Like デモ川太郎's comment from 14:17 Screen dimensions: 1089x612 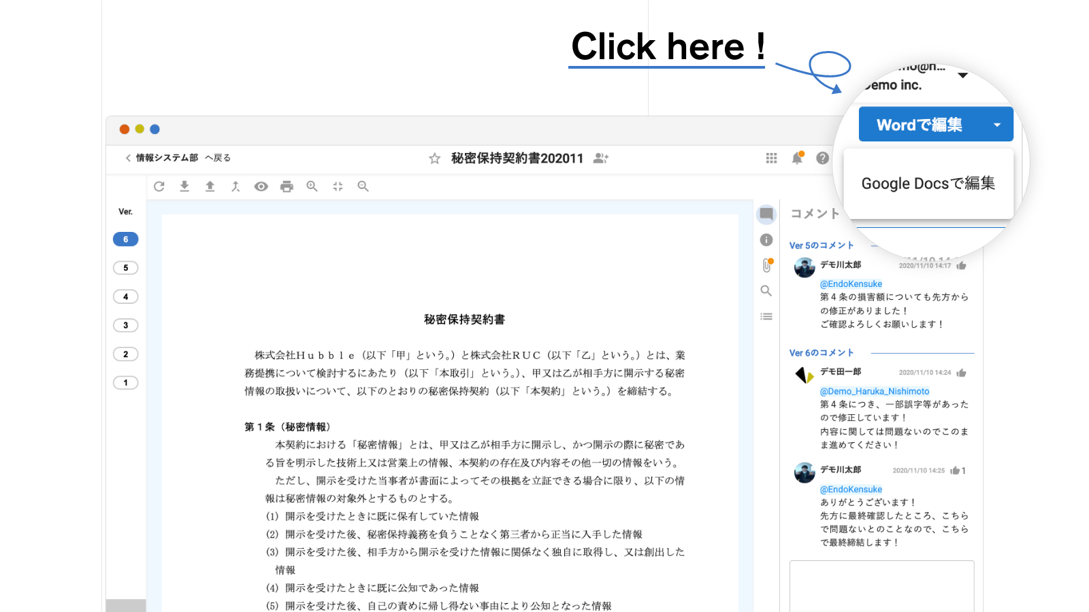click(961, 266)
